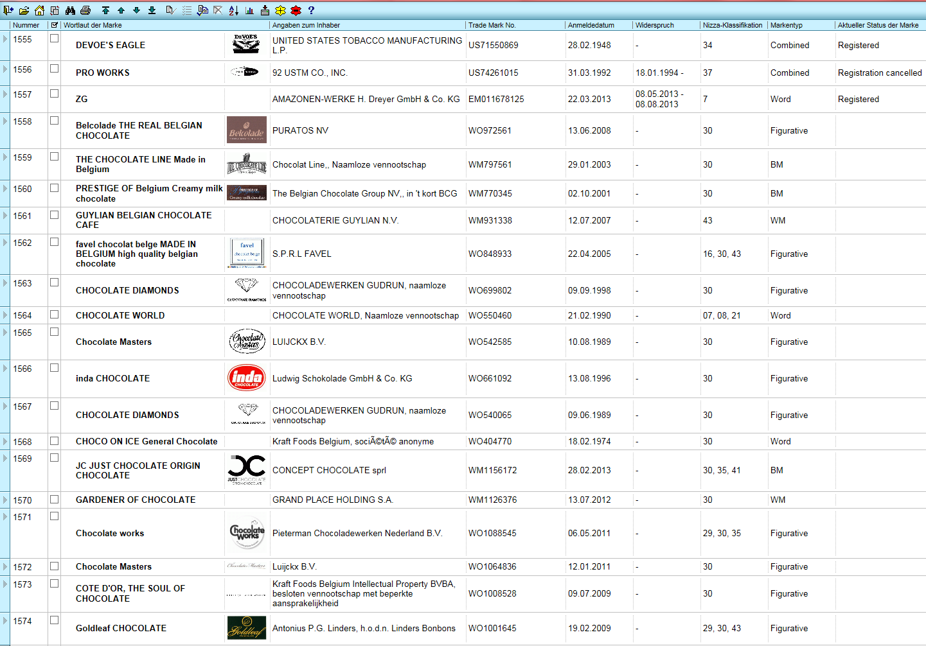Click Ludwig Schokolade GmbH & Co. KG owner
The height and width of the screenshot is (646, 926).
(x=342, y=378)
